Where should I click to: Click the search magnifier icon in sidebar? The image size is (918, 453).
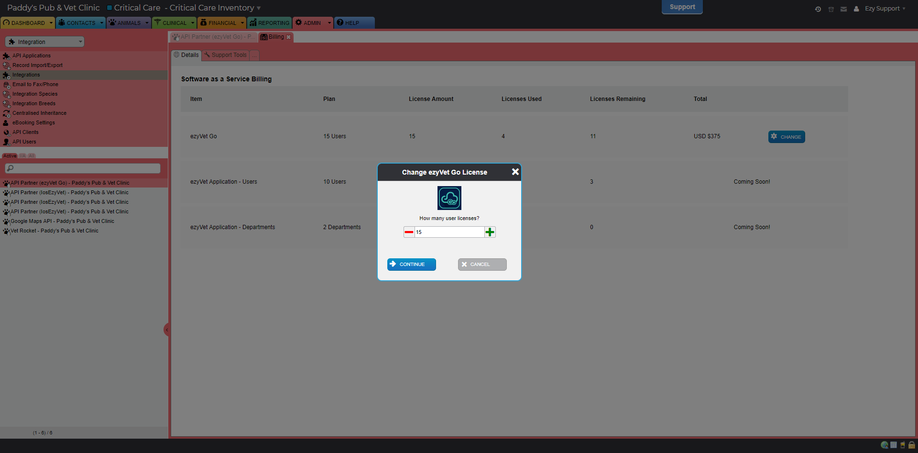point(10,168)
